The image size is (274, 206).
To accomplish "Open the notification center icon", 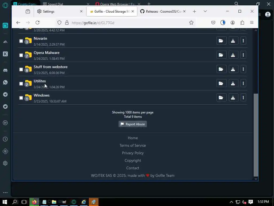I will coord(251,202).
